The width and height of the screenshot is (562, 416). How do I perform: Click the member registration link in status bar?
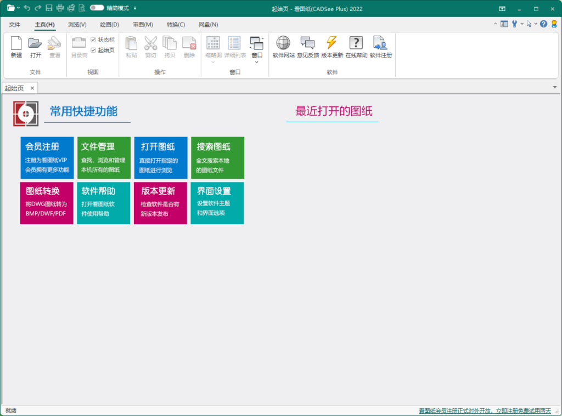(x=485, y=411)
